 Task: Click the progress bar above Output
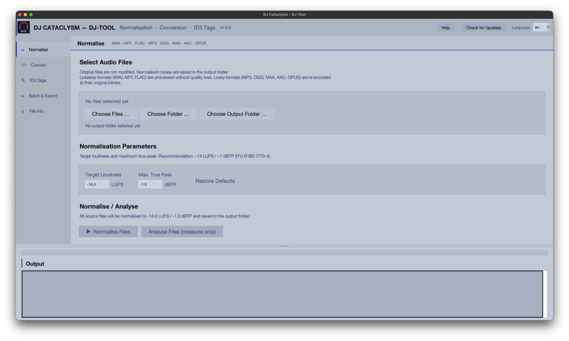[x=284, y=253]
